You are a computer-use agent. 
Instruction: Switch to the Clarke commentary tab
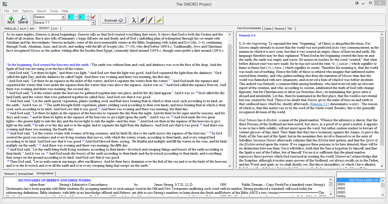click(x=268, y=28)
